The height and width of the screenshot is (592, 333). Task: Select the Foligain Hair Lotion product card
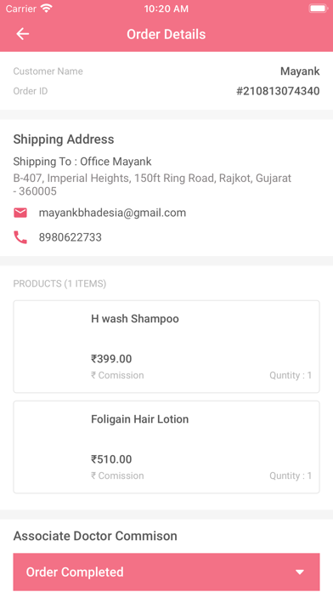coord(166,447)
